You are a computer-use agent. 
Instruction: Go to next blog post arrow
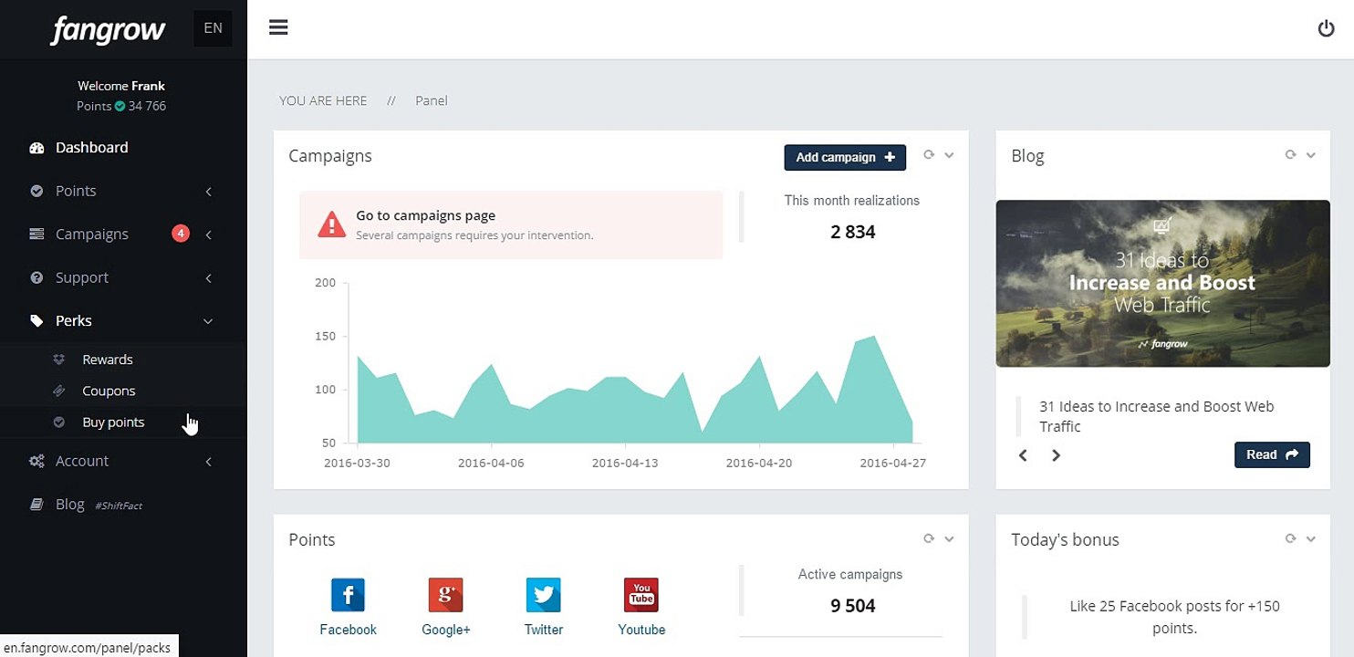coord(1056,455)
